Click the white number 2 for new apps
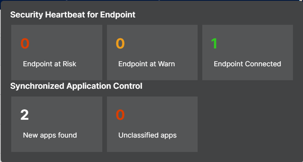This screenshot has width=303, height=162. pos(24,115)
